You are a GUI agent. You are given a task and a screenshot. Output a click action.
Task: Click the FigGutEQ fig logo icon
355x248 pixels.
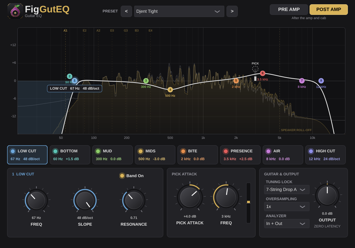pos(15,11)
